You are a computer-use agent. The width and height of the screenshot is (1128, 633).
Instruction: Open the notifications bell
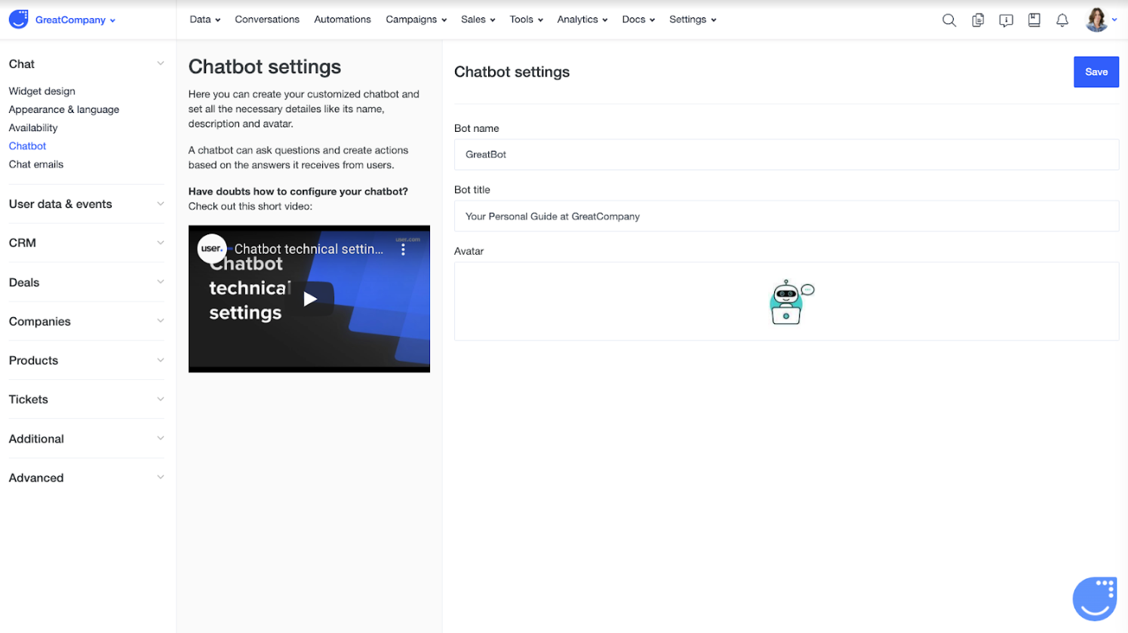click(x=1062, y=20)
